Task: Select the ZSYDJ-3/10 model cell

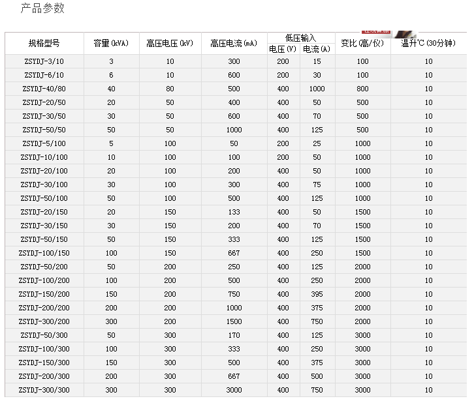Action: (44, 61)
